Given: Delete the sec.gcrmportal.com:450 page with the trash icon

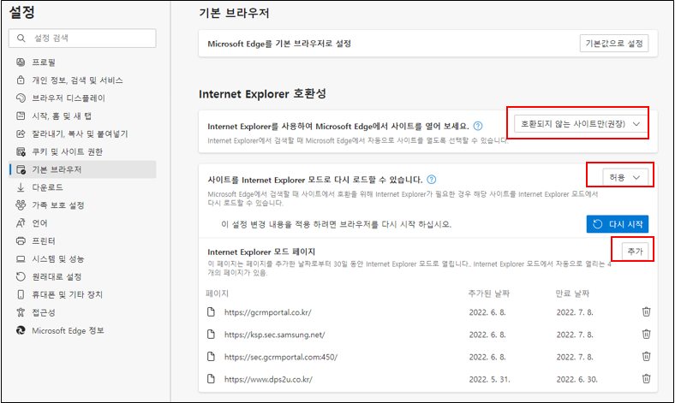Looking at the screenshot, I should 646,357.
